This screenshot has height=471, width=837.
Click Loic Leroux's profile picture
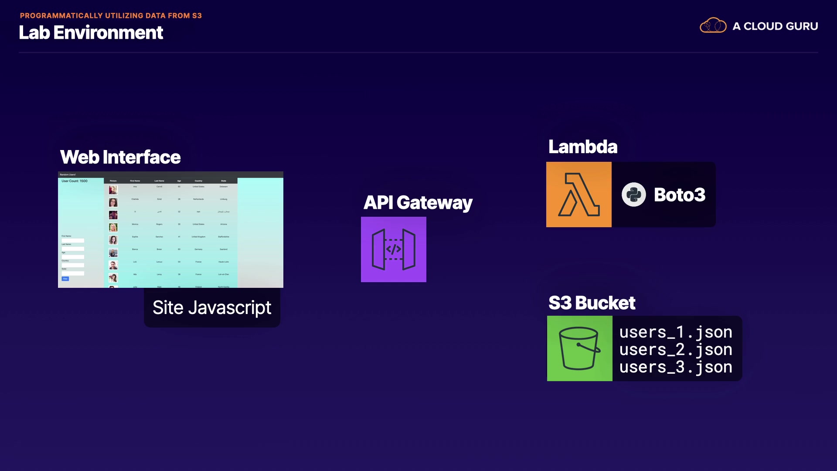point(113,265)
